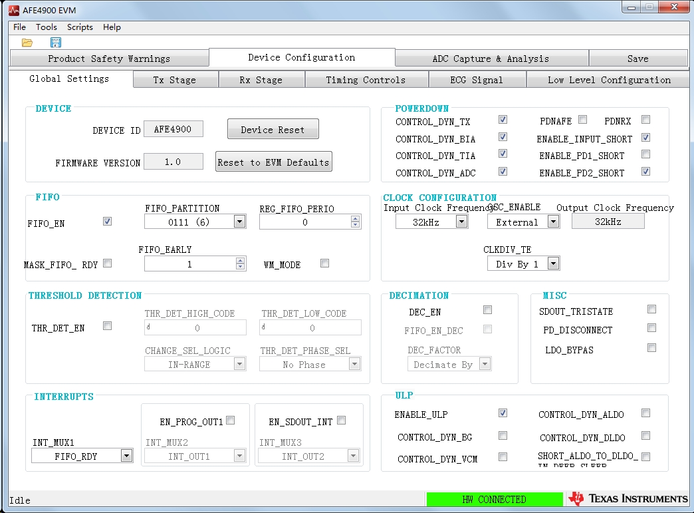Open the ECG Signal sub-tab

477,80
